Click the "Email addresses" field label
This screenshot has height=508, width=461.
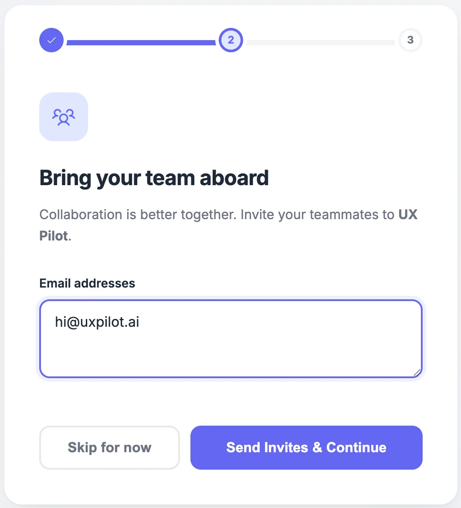pyautogui.click(x=87, y=283)
